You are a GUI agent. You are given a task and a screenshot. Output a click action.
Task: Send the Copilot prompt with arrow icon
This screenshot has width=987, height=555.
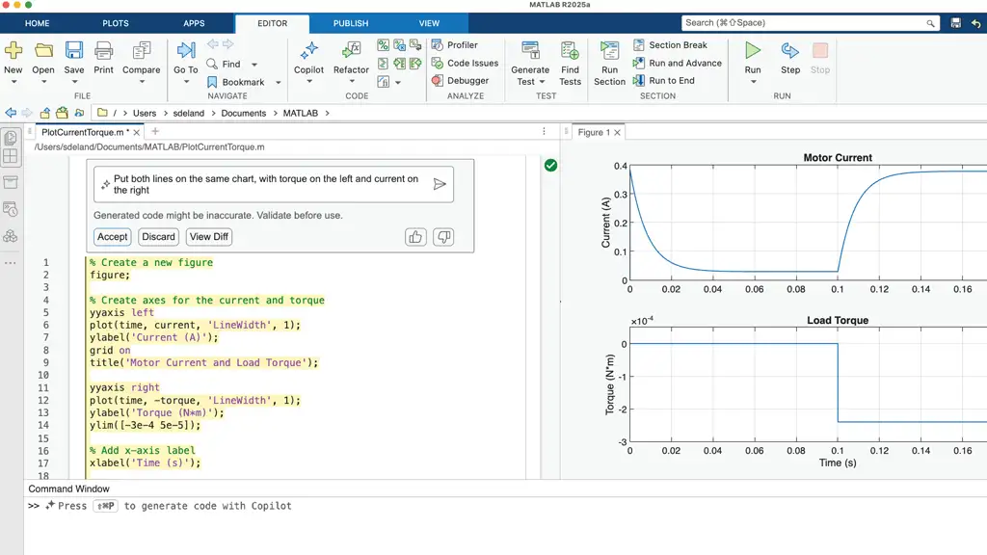[x=440, y=184]
